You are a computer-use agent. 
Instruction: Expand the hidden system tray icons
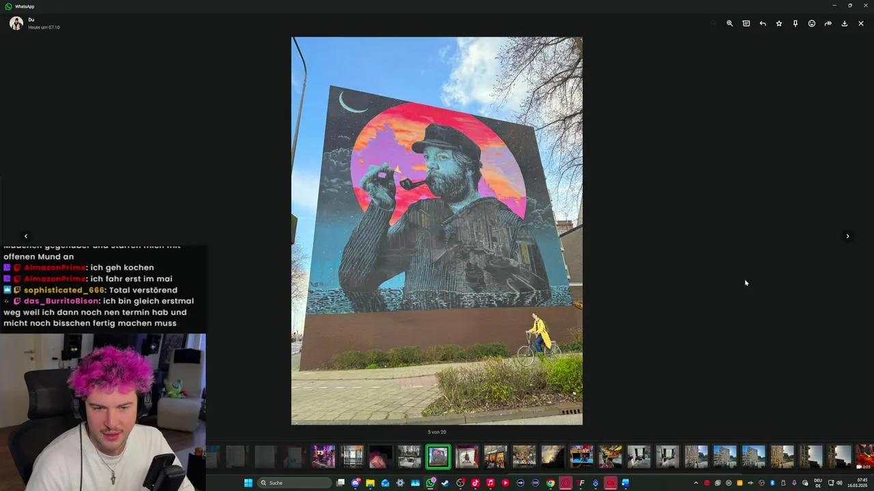[696, 483]
